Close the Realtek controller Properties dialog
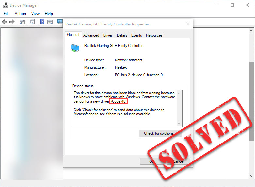 pos(188,24)
